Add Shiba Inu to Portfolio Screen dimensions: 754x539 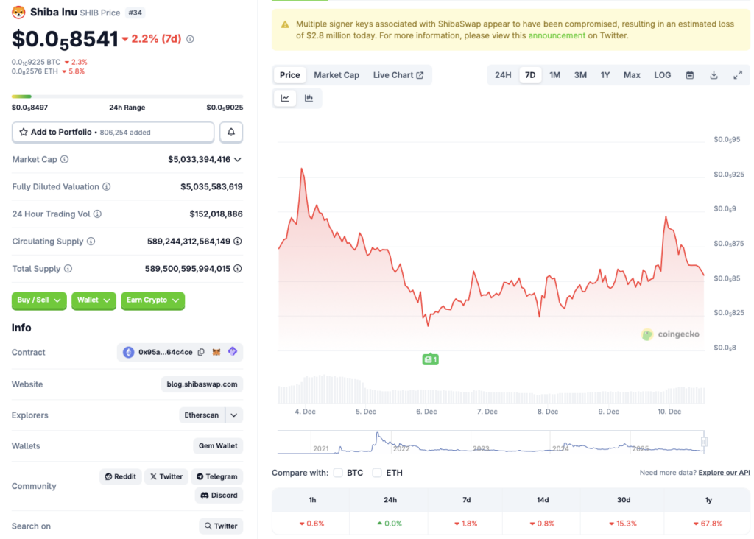(x=59, y=132)
